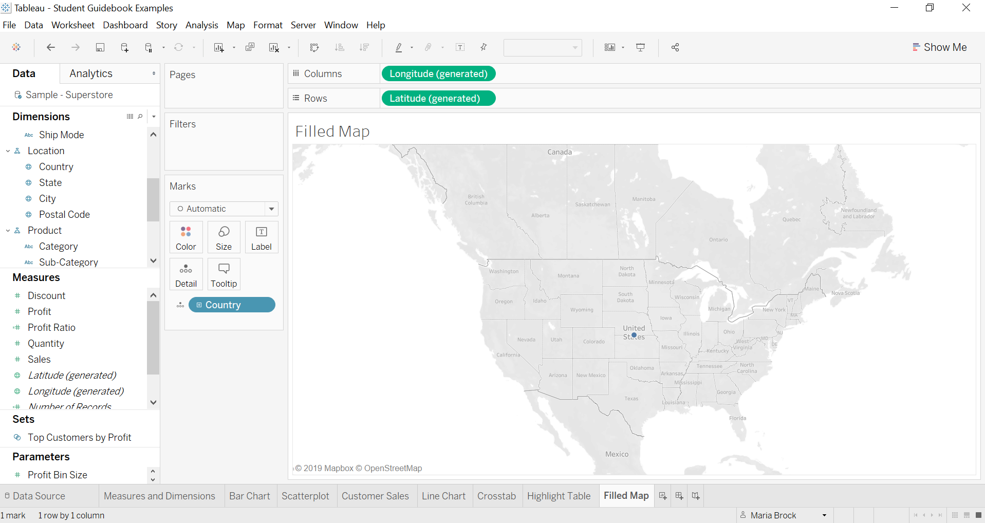Viewport: 985px width, 523px height.
Task: Open the Worksheet menu
Action: (73, 25)
